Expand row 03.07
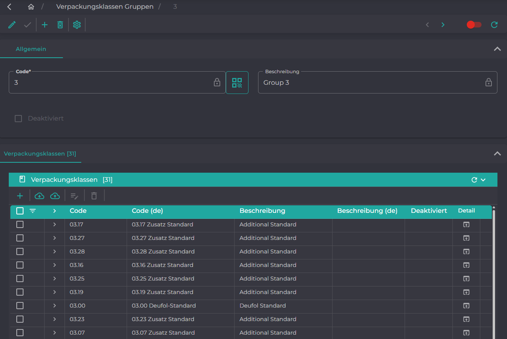 pyautogui.click(x=55, y=333)
